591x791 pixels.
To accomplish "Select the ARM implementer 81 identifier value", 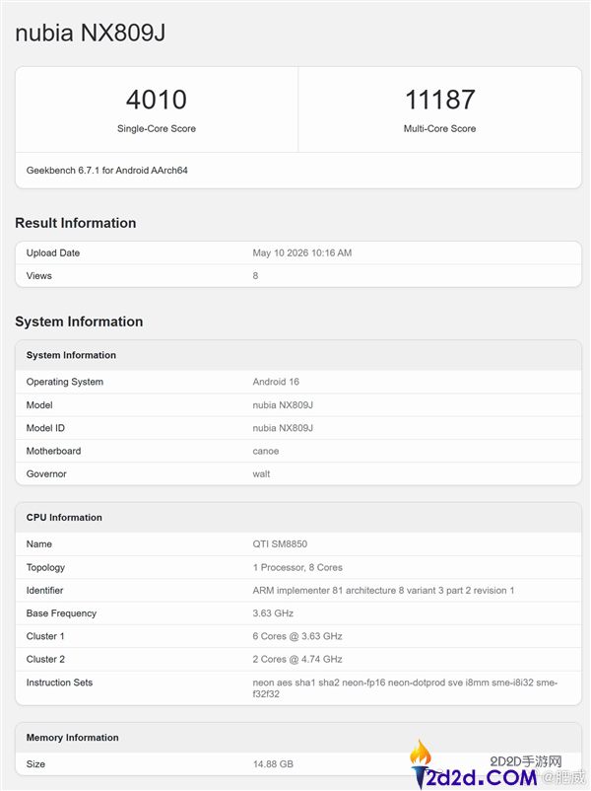I will [x=383, y=591].
